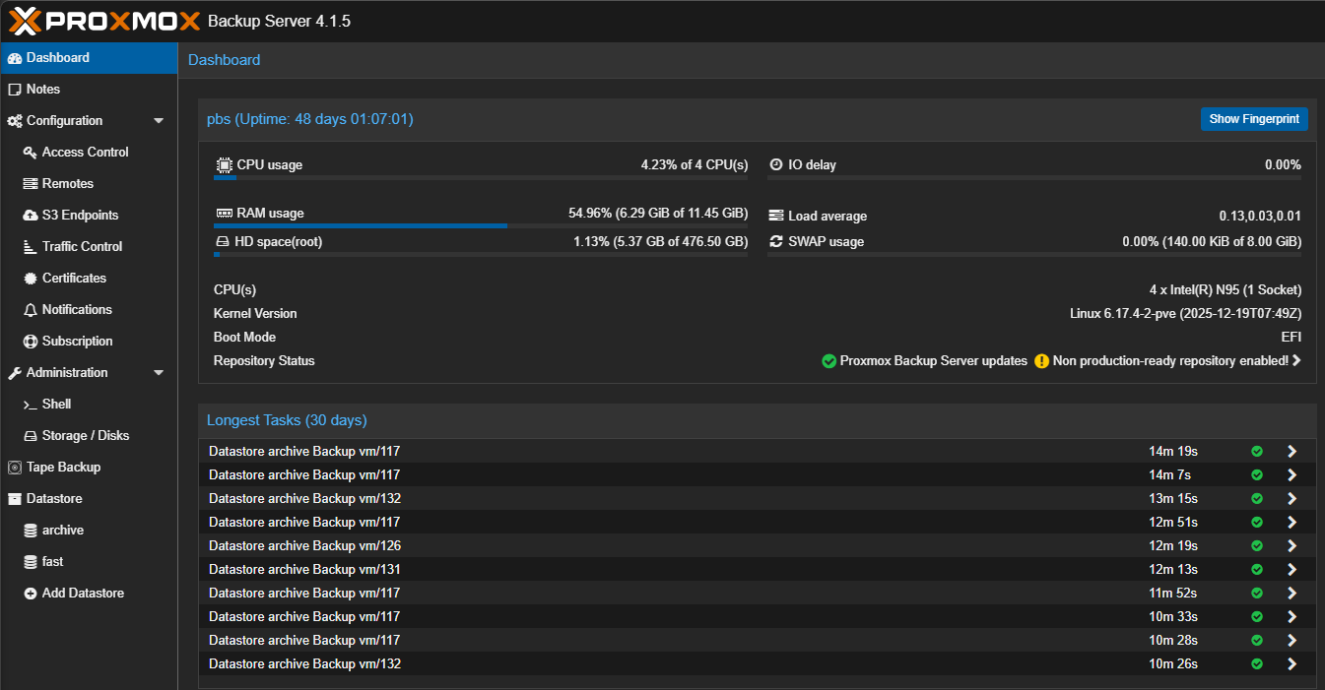The image size is (1325, 690).
Task: Open the Certificates page
Action: pyautogui.click(x=74, y=279)
